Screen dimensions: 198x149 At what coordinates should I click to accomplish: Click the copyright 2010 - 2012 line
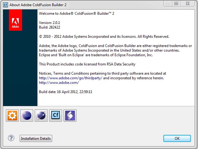(x=104, y=37)
